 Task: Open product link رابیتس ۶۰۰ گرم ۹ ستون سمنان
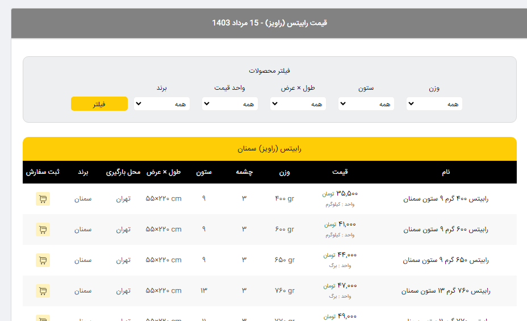coord(445,230)
